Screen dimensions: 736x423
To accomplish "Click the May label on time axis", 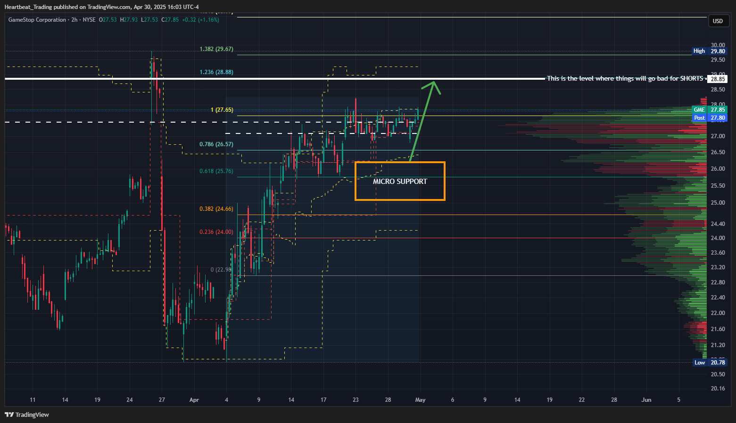I will (x=420, y=400).
